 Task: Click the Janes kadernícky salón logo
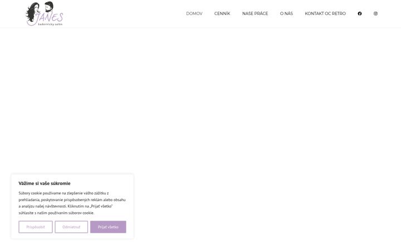tap(45, 13)
